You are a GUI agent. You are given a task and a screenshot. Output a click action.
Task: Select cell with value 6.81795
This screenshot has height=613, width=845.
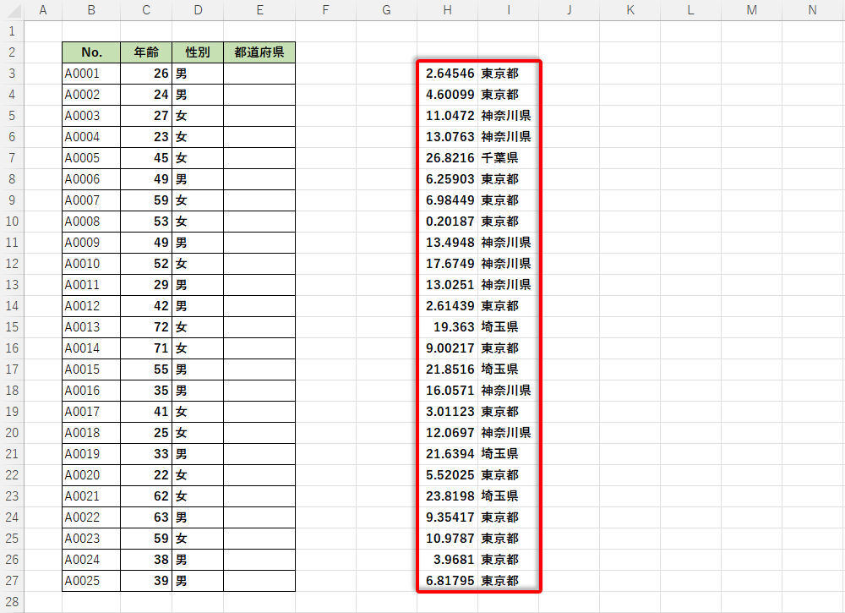click(x=447, y=581)
